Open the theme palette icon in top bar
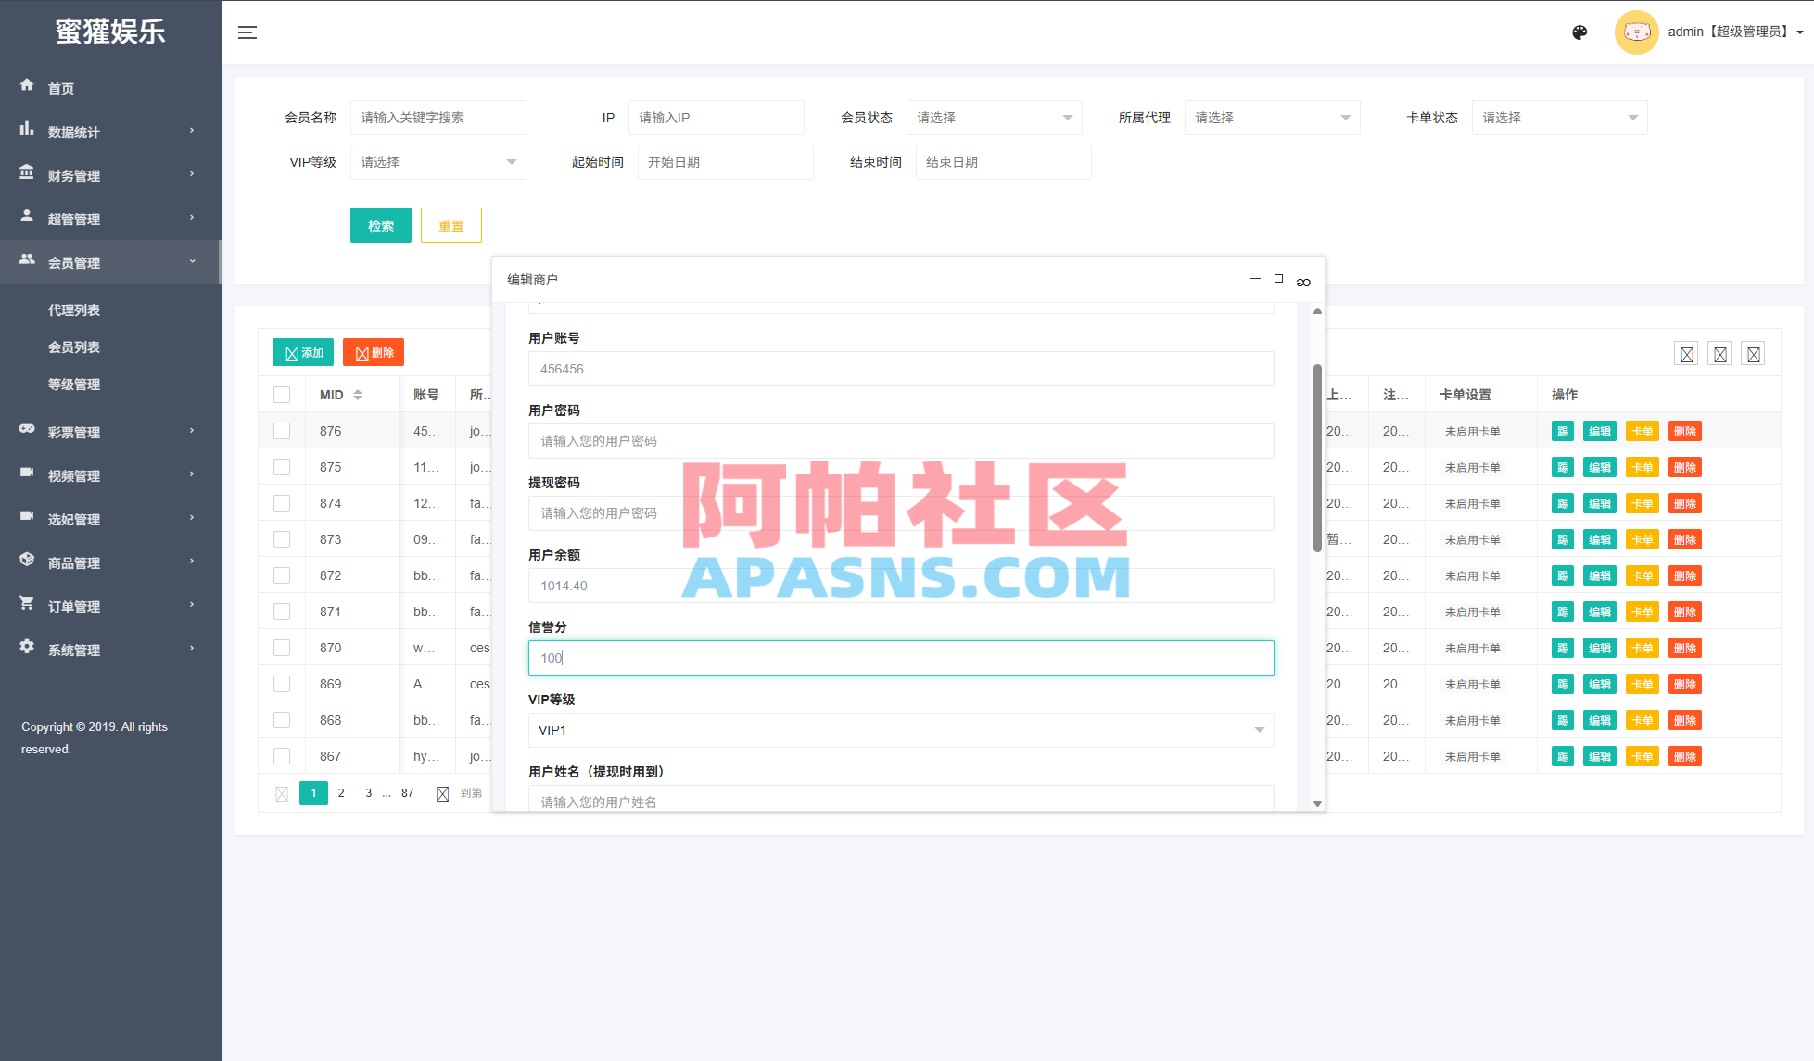The width and height of the screenshot is (1814, 1061). (x=1579, y=32)
